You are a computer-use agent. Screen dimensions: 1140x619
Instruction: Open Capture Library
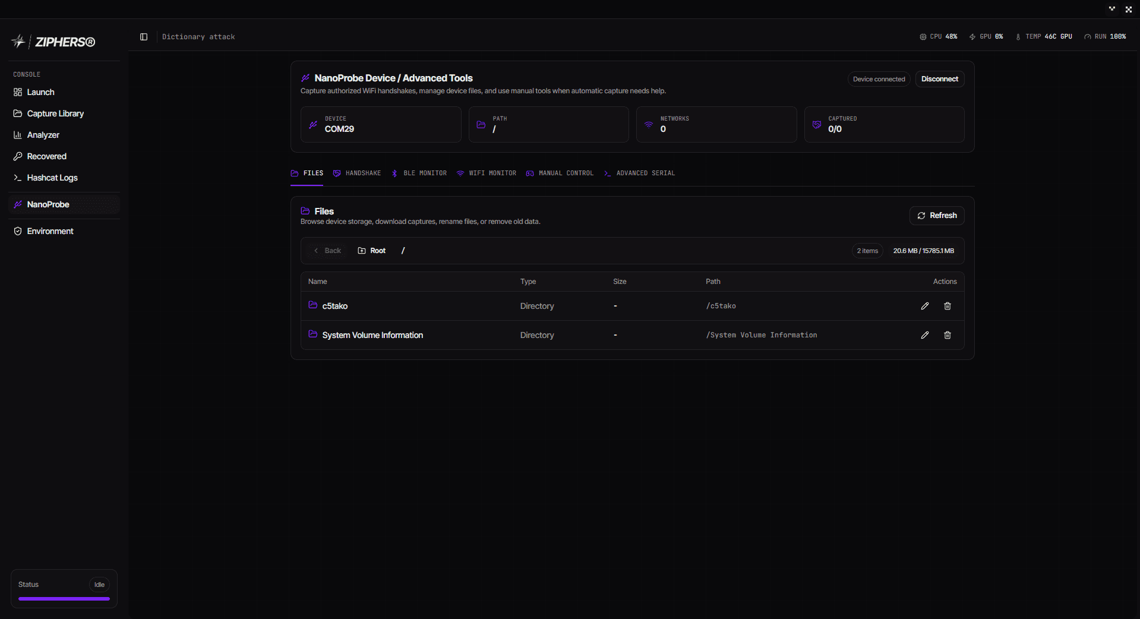coord(64,113)
